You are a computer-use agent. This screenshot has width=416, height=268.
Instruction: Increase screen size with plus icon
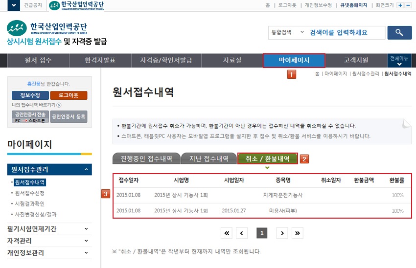point(400,5)
